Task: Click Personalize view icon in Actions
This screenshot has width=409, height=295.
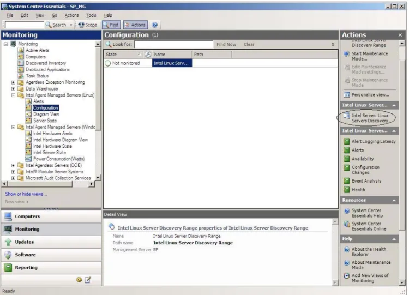Action: coord(347,95)
